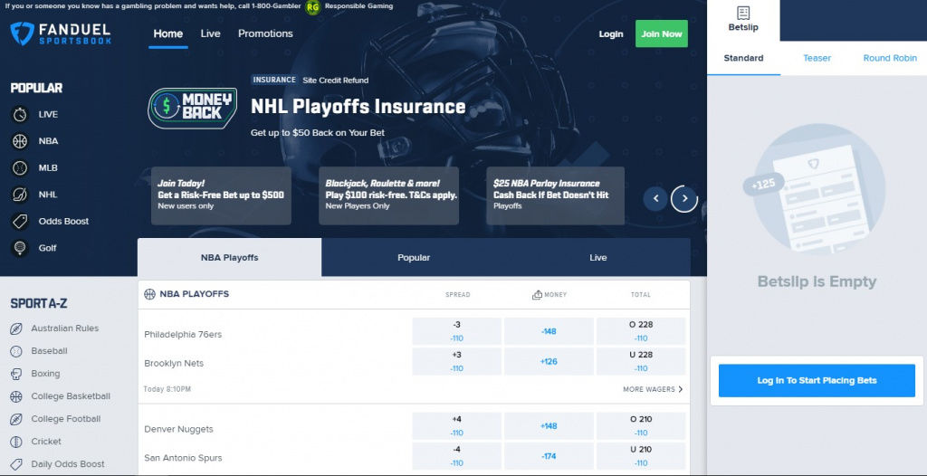Show the previous promotion banner

tap(655, 199)
